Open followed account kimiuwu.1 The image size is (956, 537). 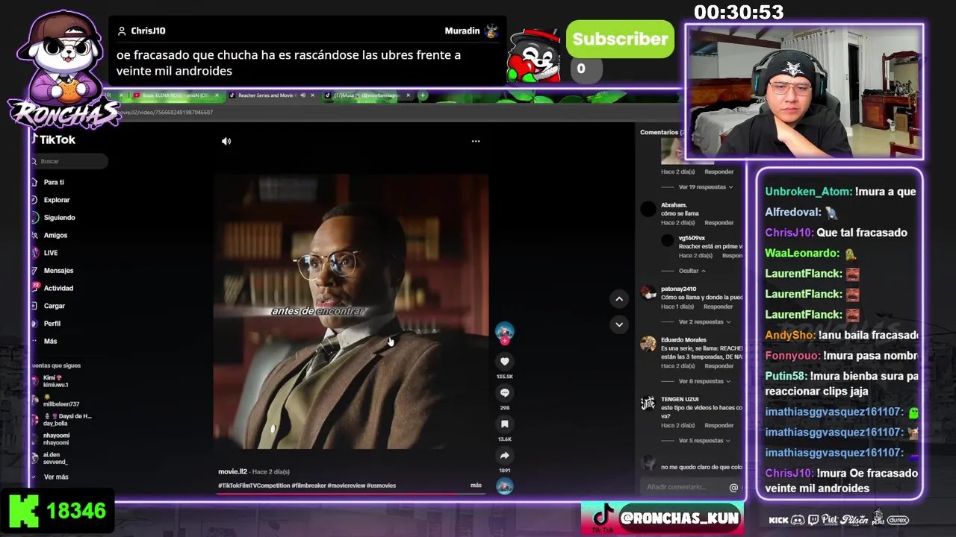tap(56, 381)
